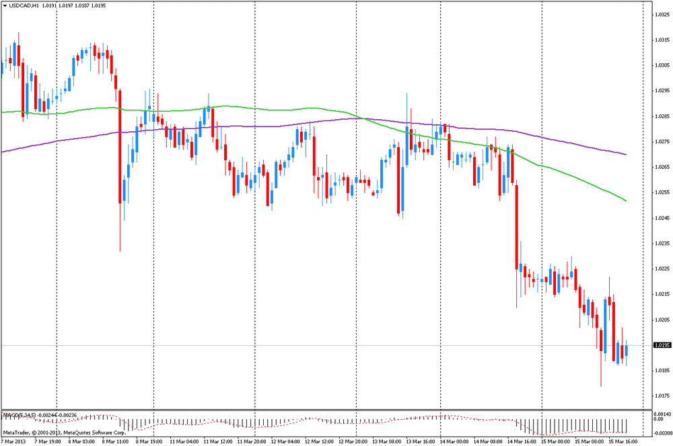
Task: Click the 12 Mar 04:00 time label
Action: pos(285,441)
